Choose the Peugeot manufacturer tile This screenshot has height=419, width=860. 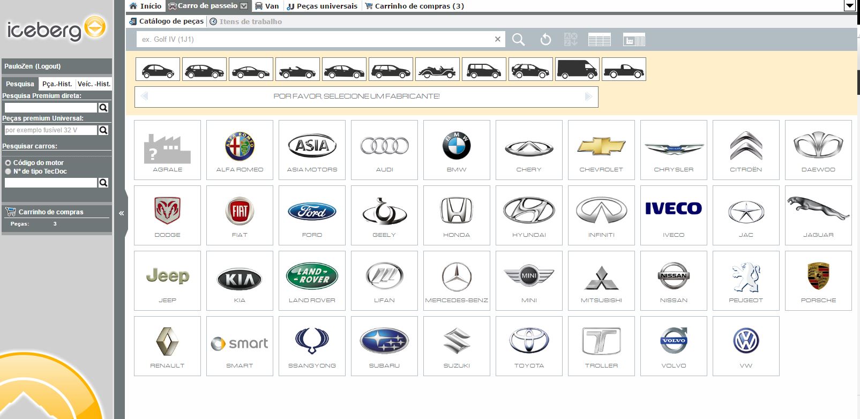[x=746, y=281]
